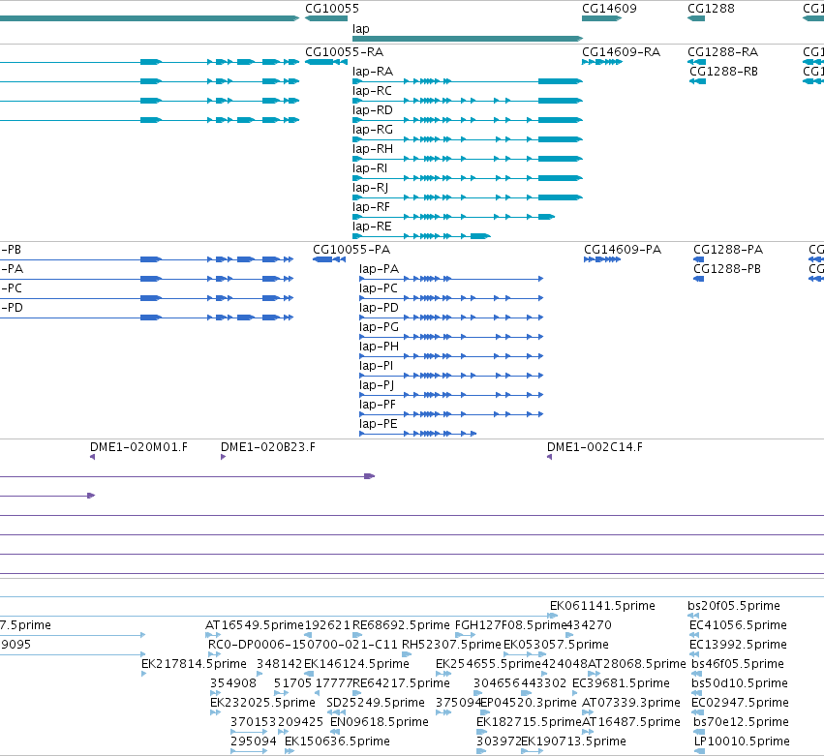Screen dimensions: 824x756
Task: Select the lap-PH protein label
Action: (x=380, y=347)
